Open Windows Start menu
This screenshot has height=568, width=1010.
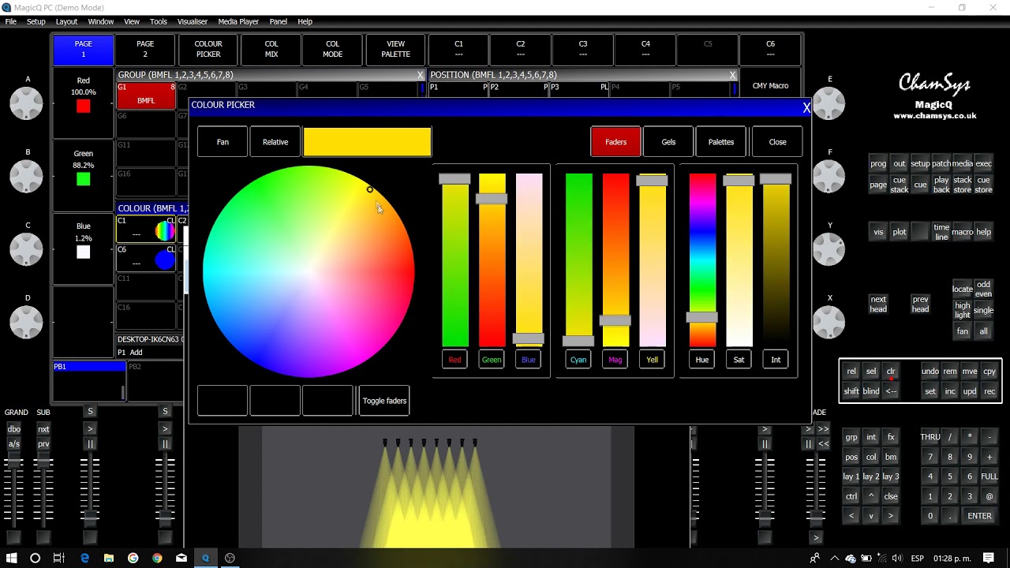11,558
